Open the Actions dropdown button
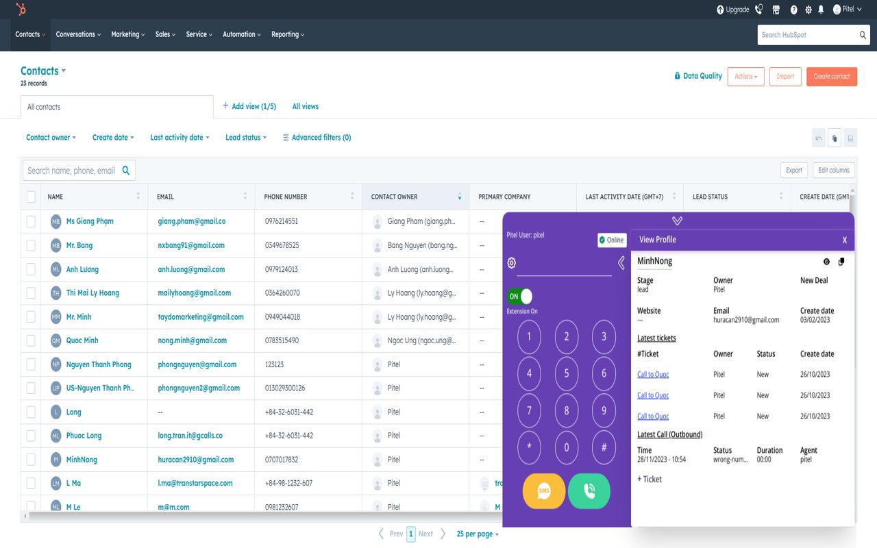This screenshot has width=877, height=548. [745, 76]
